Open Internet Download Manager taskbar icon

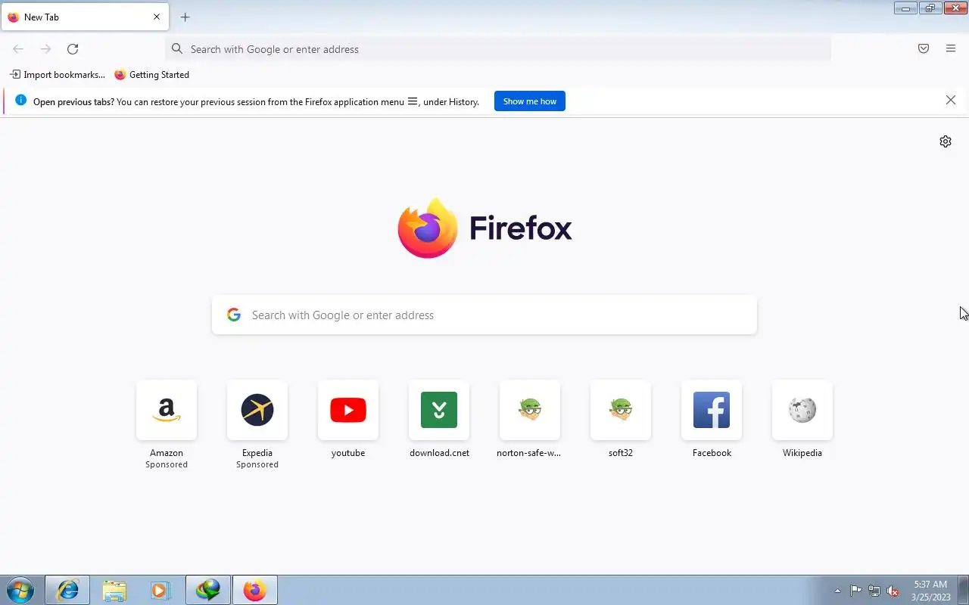pos(208,590)
